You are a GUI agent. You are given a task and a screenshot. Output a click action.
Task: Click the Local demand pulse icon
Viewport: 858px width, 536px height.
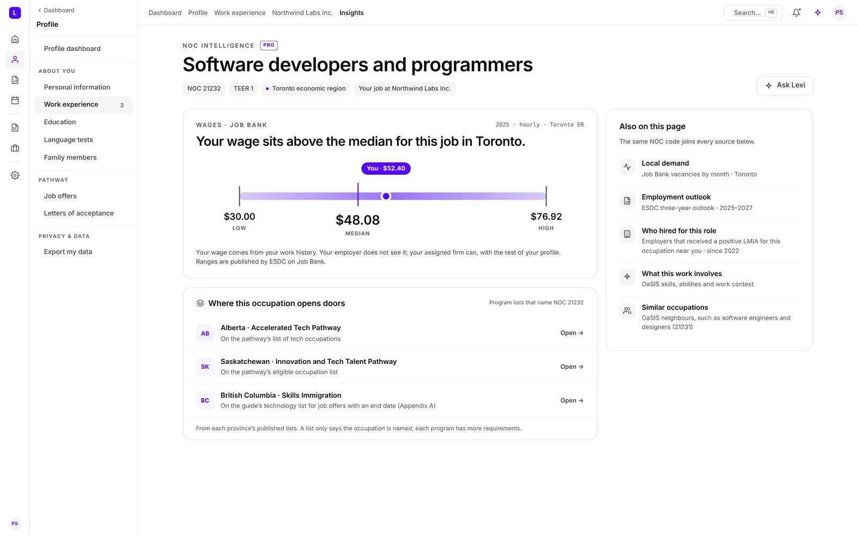627,167
